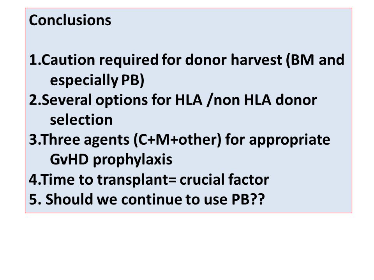Click the number '2.' list marker
The height and width of the screenshot is (280, 374).
(x=35, y=100)
